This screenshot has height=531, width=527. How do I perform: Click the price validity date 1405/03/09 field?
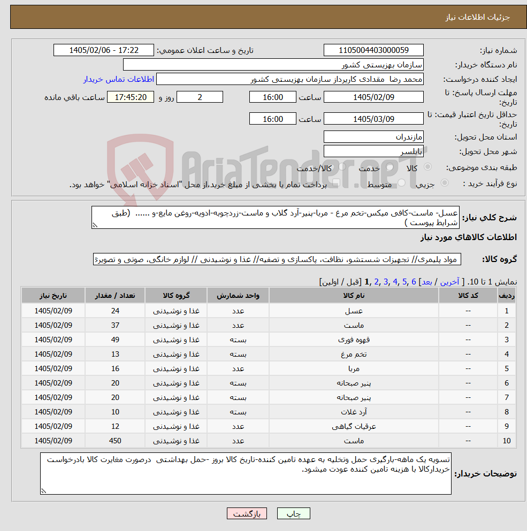tap(373, 119)
